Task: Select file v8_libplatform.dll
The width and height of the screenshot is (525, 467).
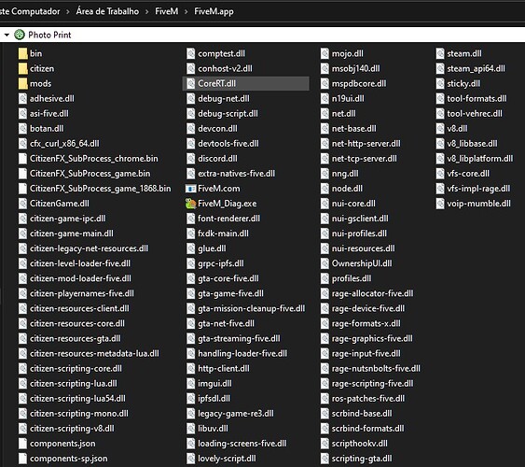Action: (x=480, y=159)
